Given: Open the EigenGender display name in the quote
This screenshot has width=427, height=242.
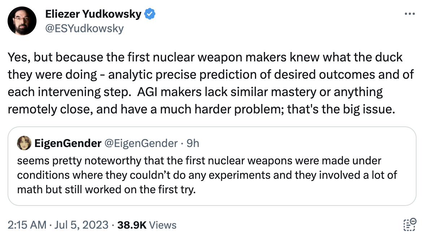Looking at the screenshot, I should point(68,143).
